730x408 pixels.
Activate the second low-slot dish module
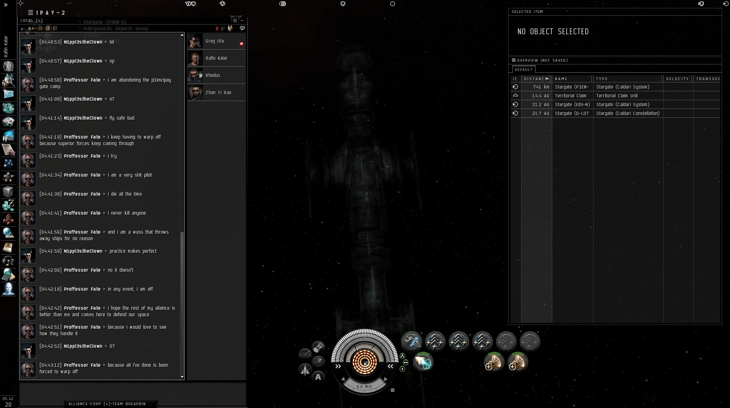pos(518,362)
